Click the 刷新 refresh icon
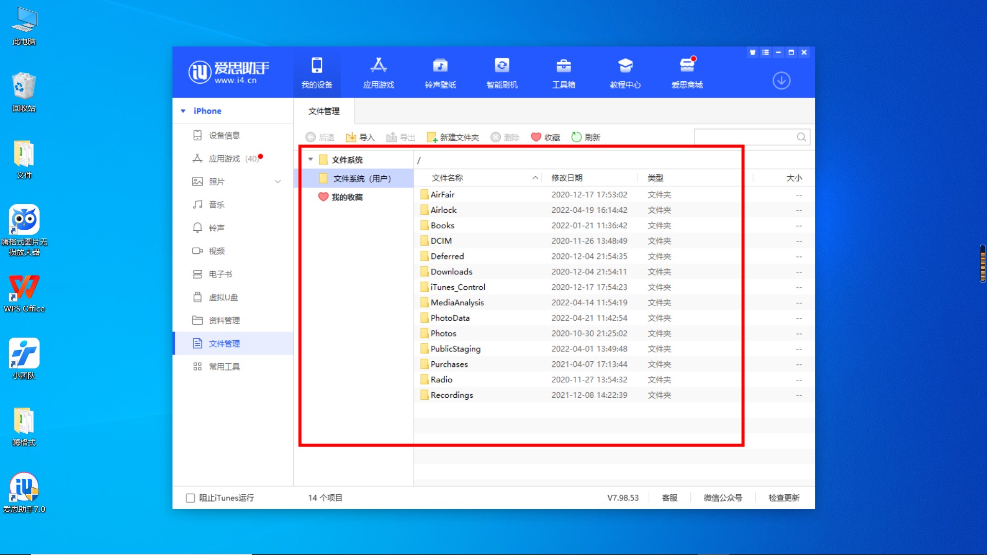Screen dimensions: 987x555 [577, 137]
